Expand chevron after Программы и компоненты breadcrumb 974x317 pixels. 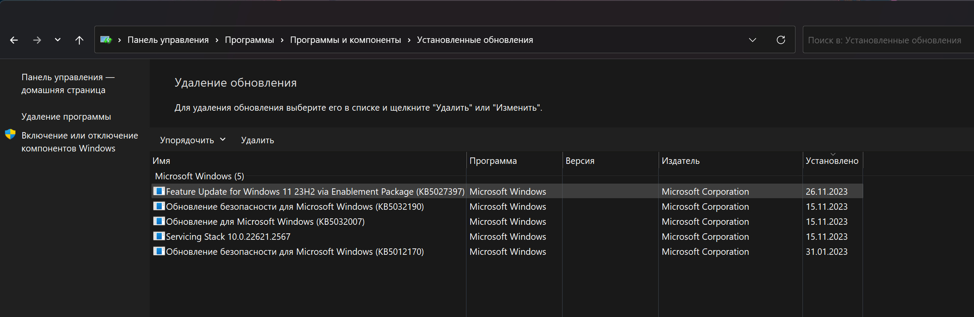point(409,40)
